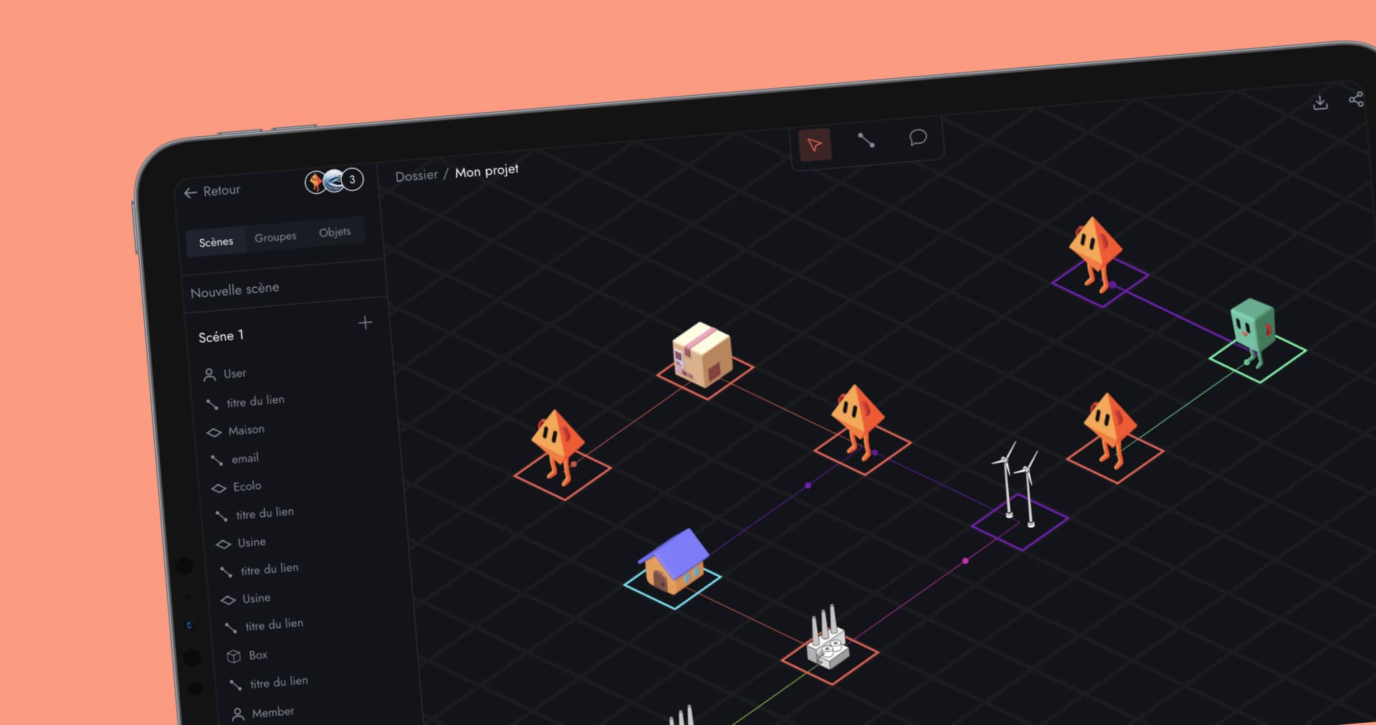
Task: Select the cursor pointer tool
Action: pyautogui.click(x=815, y=145)
